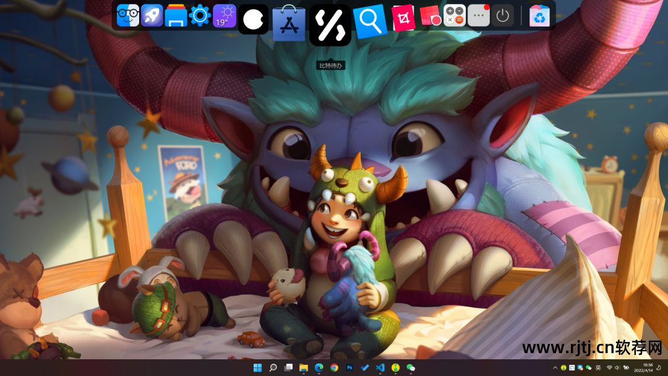Launch the pink crop screenshot tool
This screenshot has width=668, height=376.
(403, 18)
